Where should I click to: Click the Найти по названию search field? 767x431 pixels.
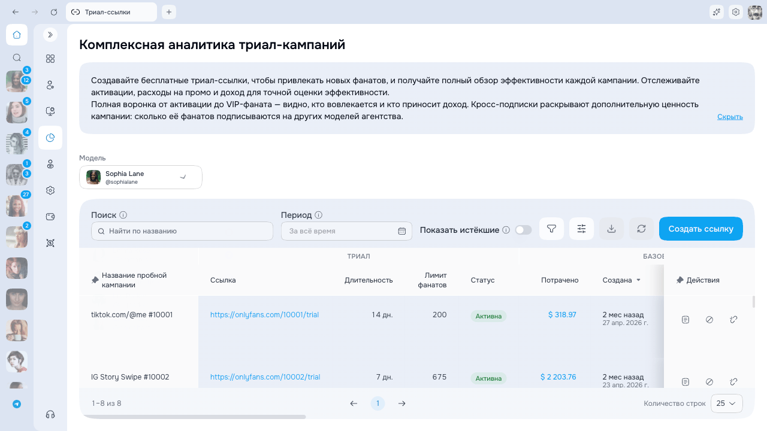click(182, 231)
